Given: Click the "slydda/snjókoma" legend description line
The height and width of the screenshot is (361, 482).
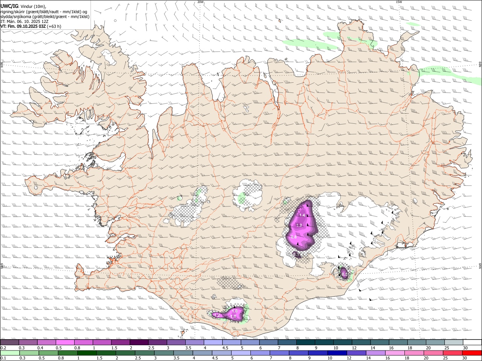Looking at the screenshot, I should [x=45, y=17].
